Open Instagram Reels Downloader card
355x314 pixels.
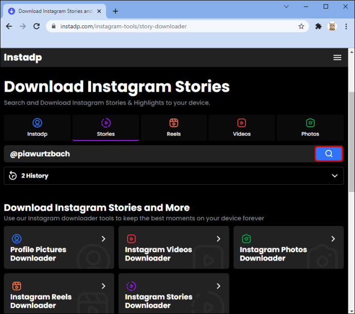[x=59, y=293]
